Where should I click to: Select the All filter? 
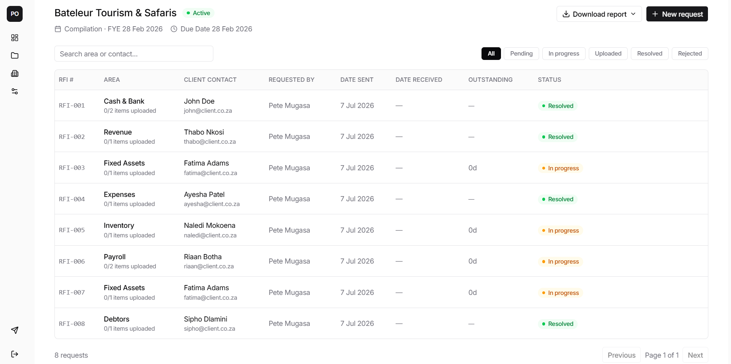coord(491,54)
